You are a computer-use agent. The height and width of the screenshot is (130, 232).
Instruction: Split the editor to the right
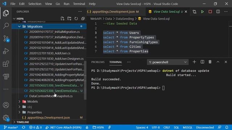point(218,12)
